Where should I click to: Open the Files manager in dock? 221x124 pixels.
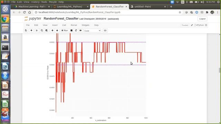[5, 28]
